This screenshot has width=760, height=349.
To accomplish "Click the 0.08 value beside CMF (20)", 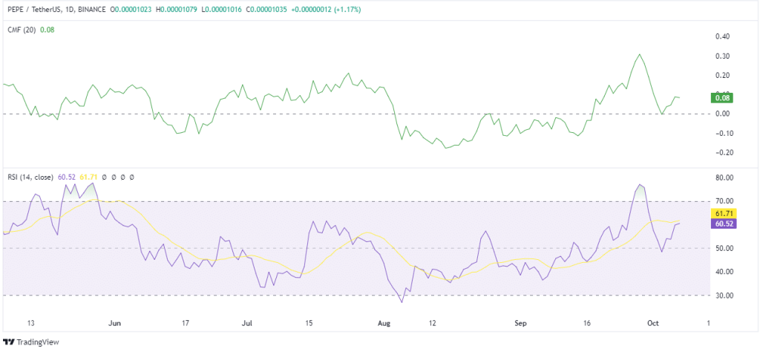I will click(47, 30).
